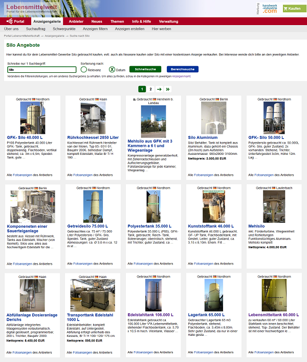
Task: Click the handwerk-industrie.com logo
Action: click(266, 9)
